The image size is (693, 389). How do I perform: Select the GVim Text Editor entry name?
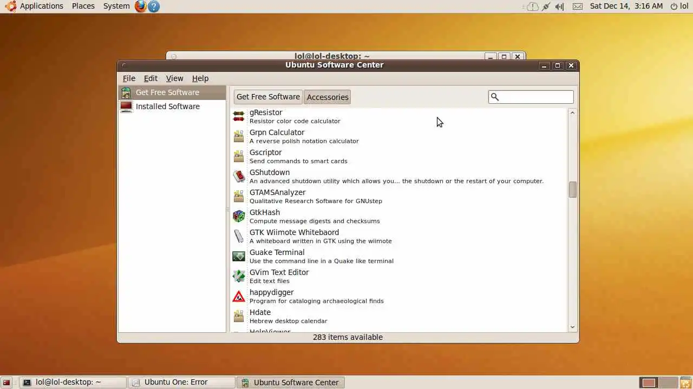click(279, 272)
